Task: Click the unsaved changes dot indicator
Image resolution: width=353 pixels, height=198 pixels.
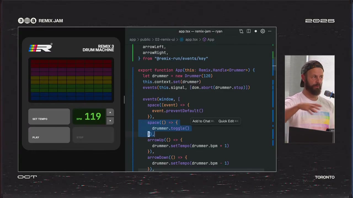Action: (256, 31)
